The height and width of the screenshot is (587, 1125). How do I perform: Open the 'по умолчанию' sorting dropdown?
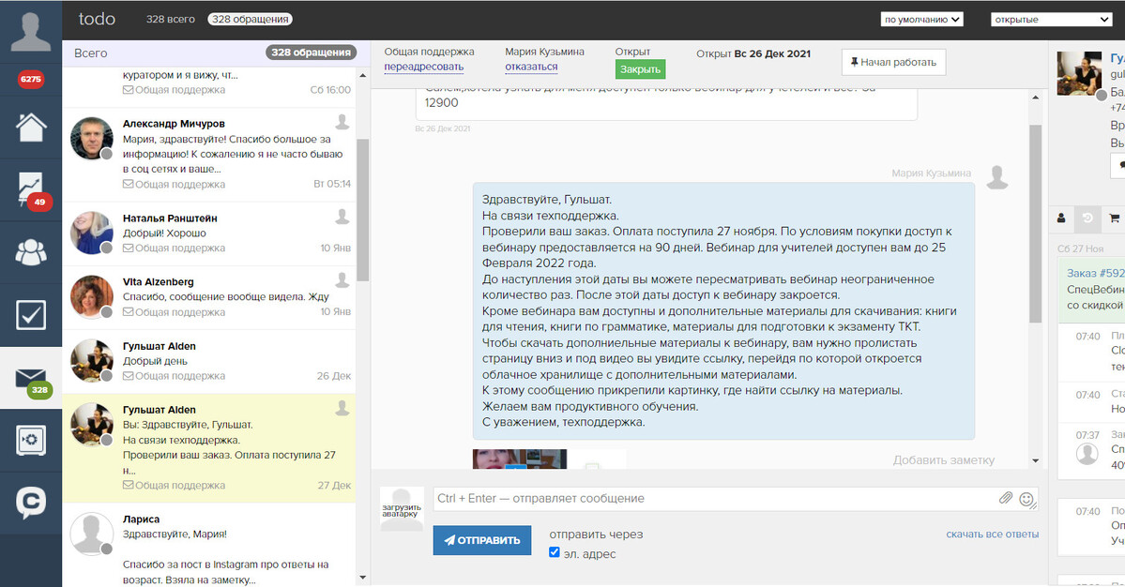pyautogui.click(x=922, y=19)
